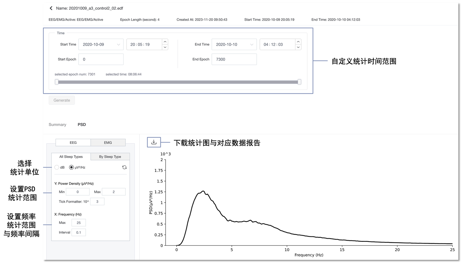Select the EEG tab in the side panel
The image size is (462, 264).
(x=73, y=142)
